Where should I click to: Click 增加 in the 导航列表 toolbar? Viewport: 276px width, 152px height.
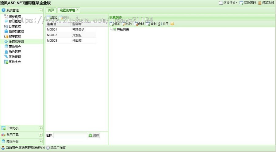click(x=115, y=24)
